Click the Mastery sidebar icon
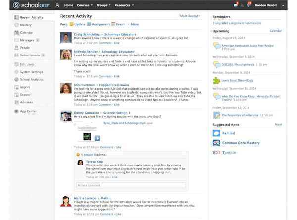 point(16,25)
